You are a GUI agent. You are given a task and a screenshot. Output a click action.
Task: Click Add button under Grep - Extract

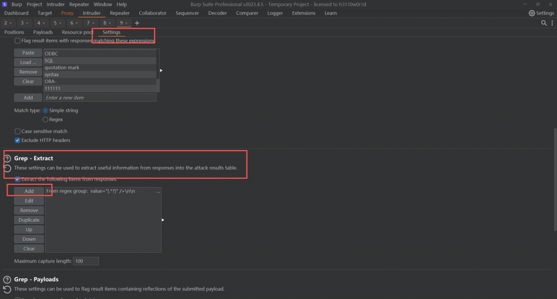pyautogui.click(x=29, y=191)
